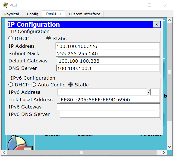Select IPv6 Auto Config radio button
174x157 pixels.
(34, 85)
